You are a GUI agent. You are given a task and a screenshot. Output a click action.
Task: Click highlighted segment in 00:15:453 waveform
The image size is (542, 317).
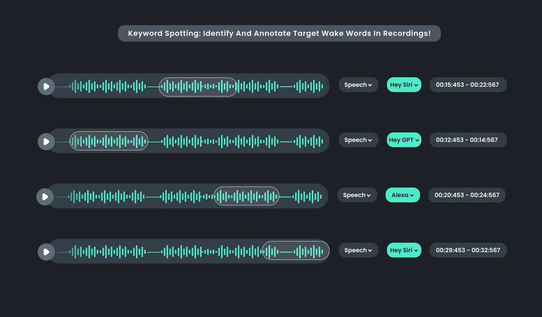point(198,87)
